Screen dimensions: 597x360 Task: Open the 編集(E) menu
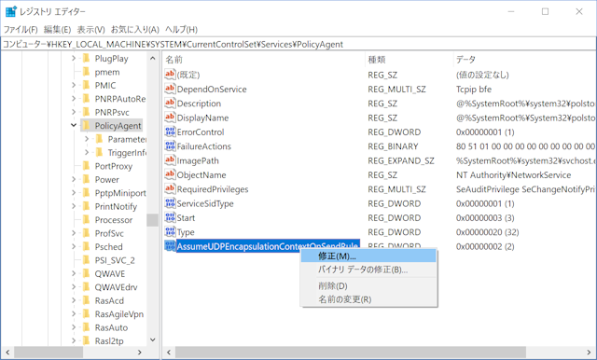pos(57,29)
